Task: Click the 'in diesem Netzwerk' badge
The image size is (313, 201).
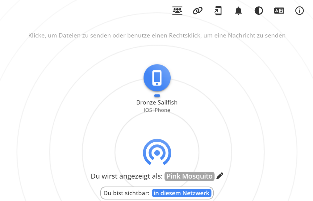Action: click(182, 193)
